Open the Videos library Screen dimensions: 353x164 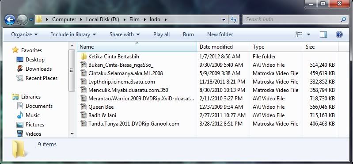(x=33, y=134)
